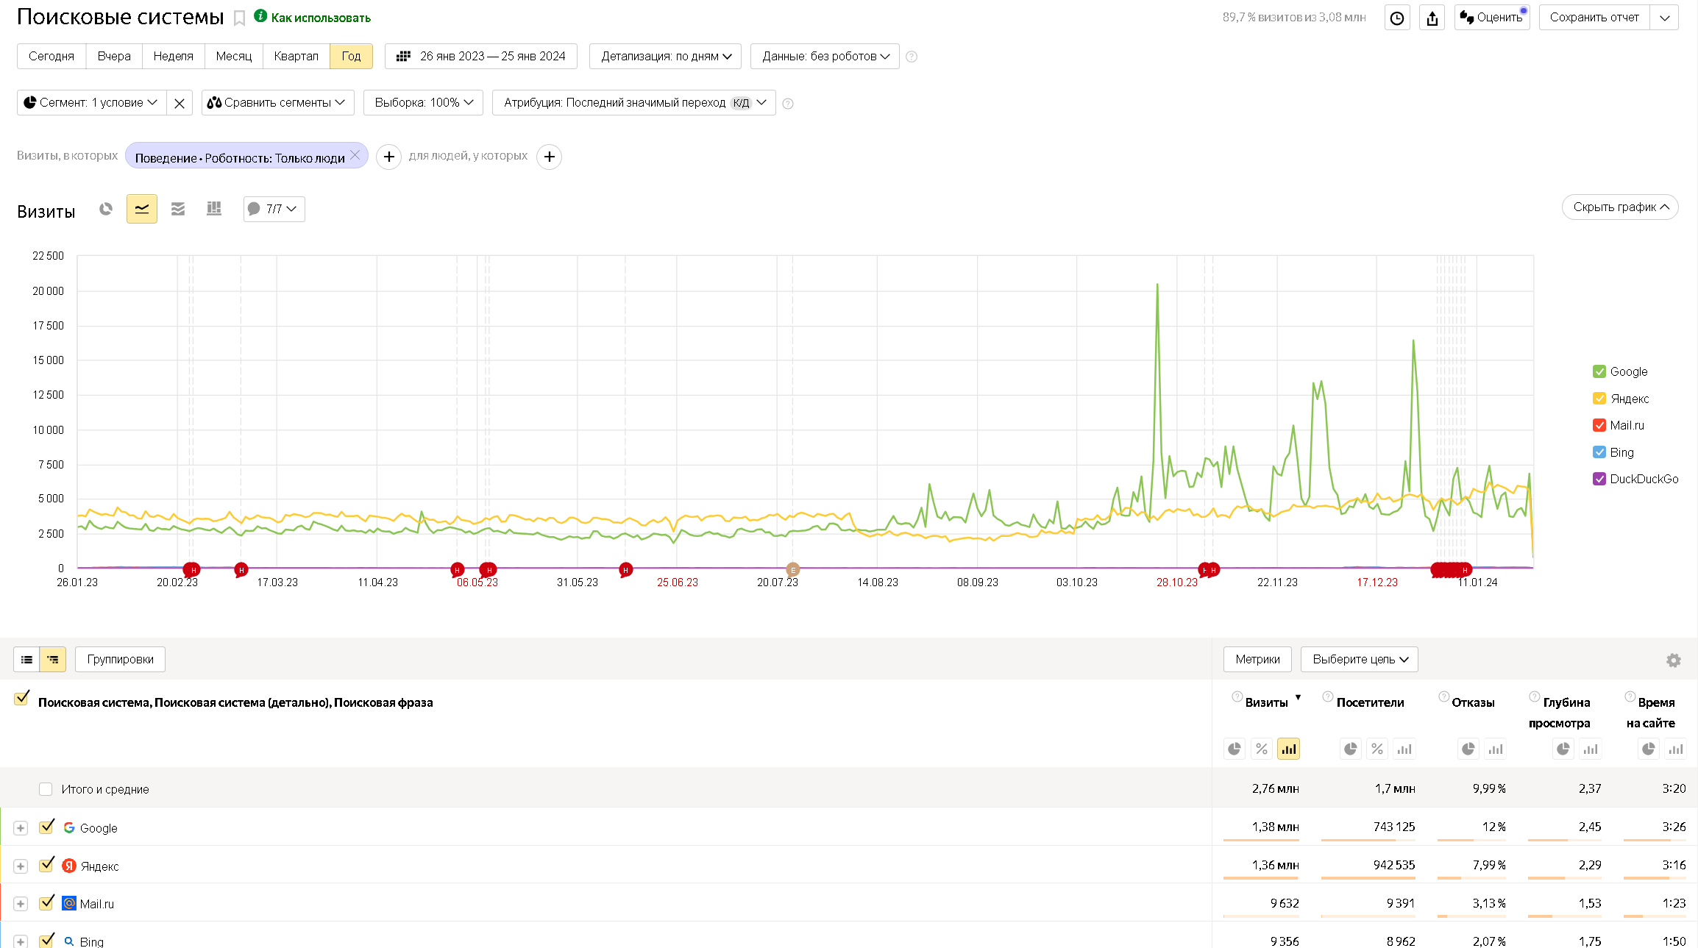1698x948 pixels.
Task: Expand the Google row
Action: 21,828
